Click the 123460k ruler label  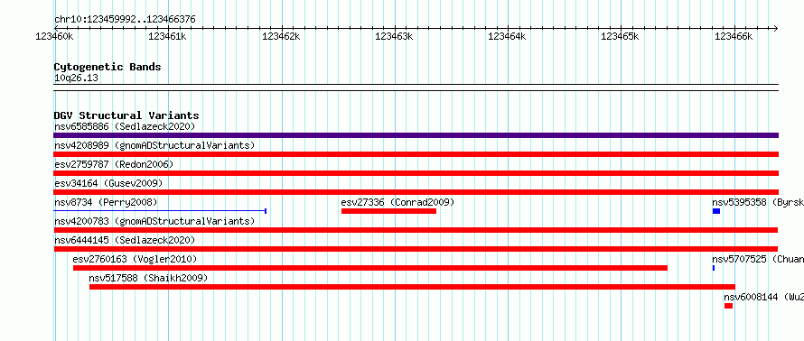[54, 36]
